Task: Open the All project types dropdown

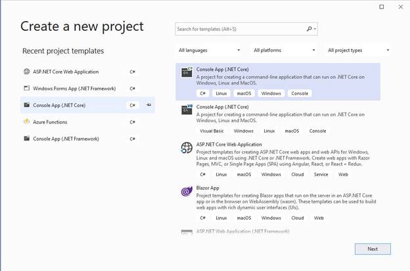Action: pyautogui.click(x=358, y=50)
